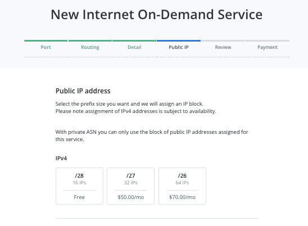Jump to the Review step
This screenshot has height=226, width=308.
click(x=223, y=47)
